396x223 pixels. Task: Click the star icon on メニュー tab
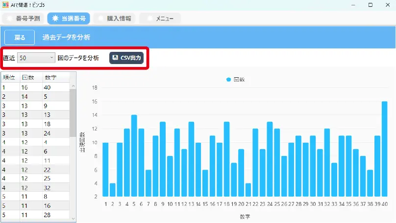pos(149,18)
